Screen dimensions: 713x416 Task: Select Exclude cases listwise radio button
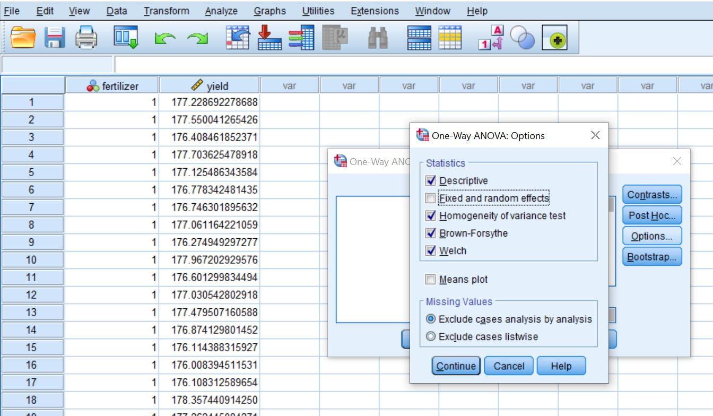[431, 337]
